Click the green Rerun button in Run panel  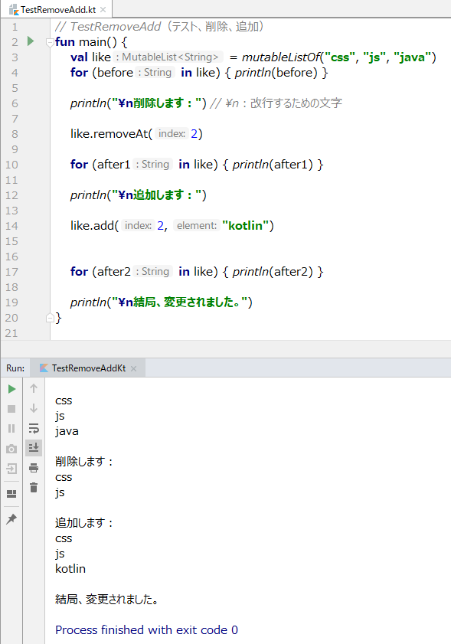click(12, 388)
